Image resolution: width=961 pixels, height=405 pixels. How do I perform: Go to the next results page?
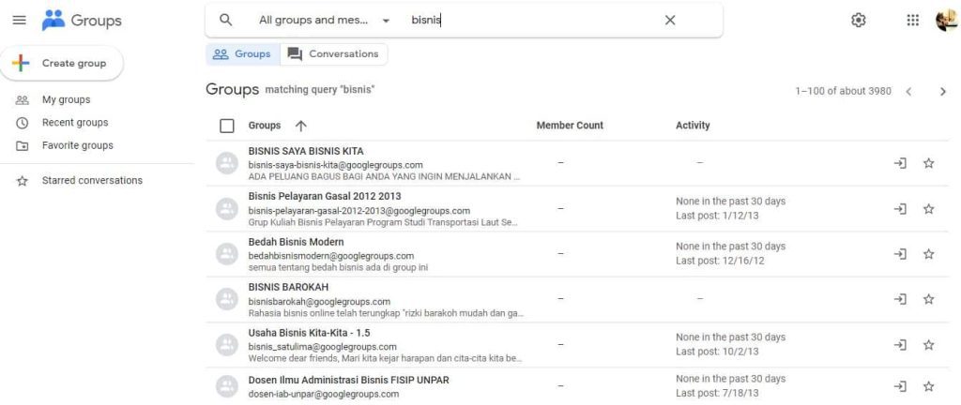(943, 92)
